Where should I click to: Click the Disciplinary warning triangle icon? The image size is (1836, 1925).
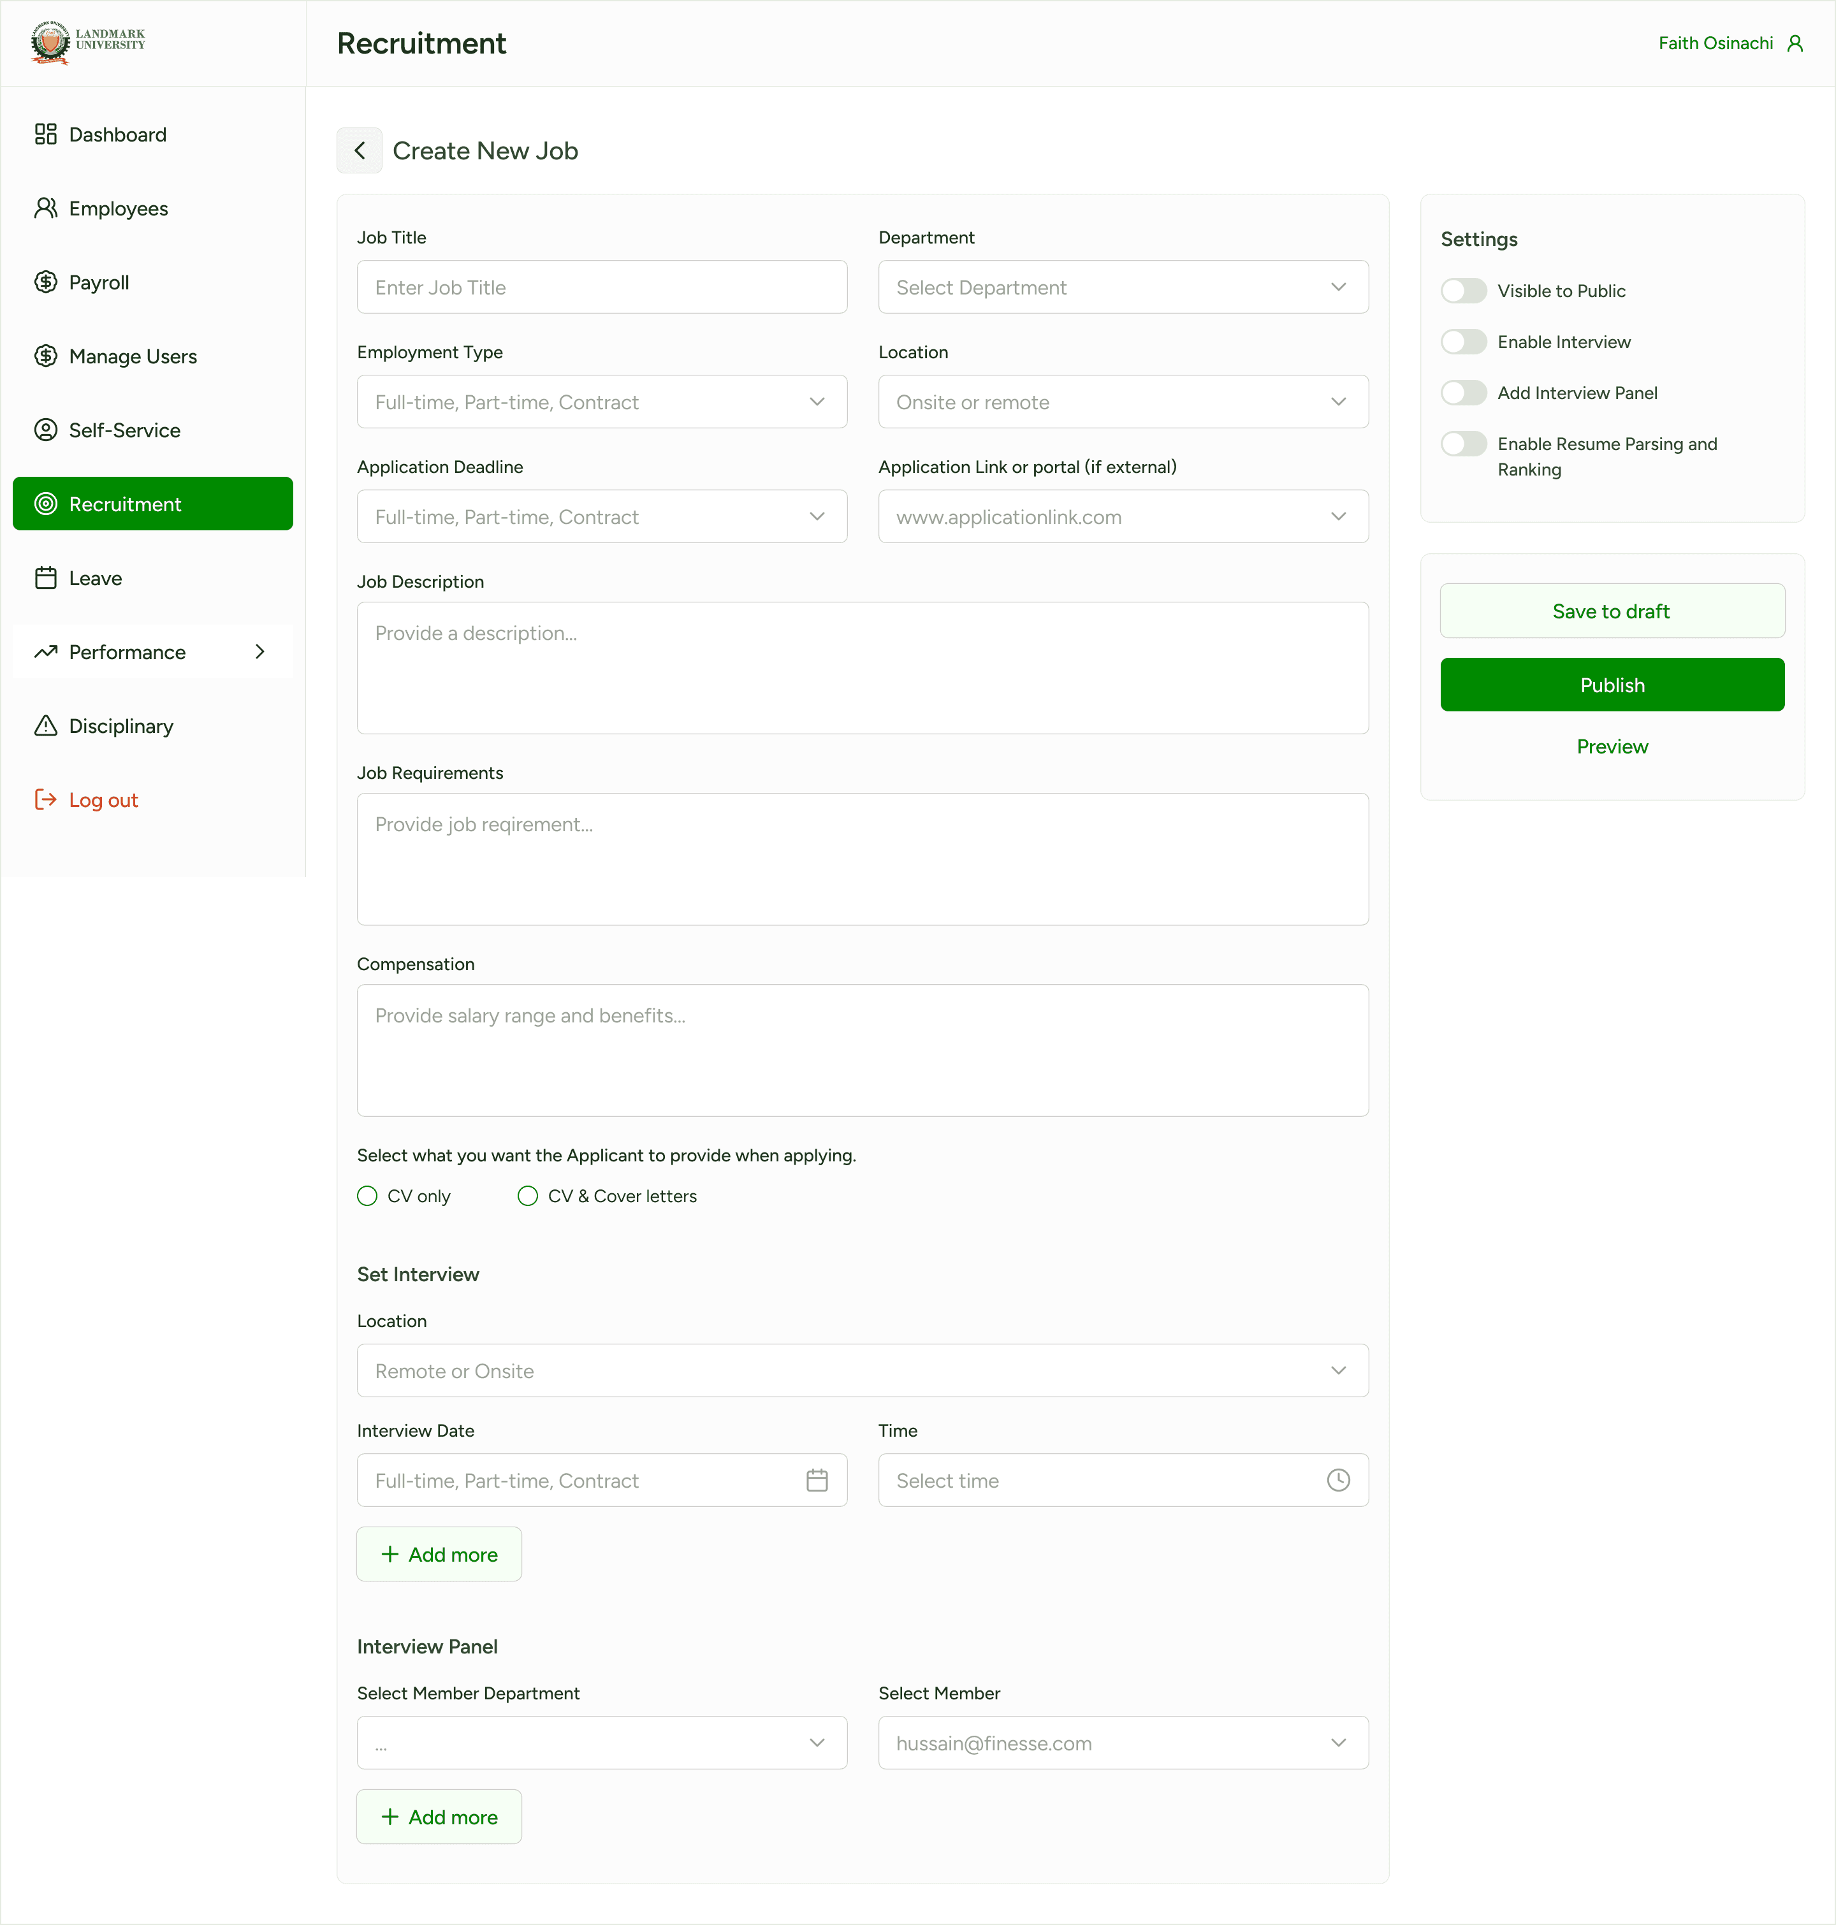point(45,725)
